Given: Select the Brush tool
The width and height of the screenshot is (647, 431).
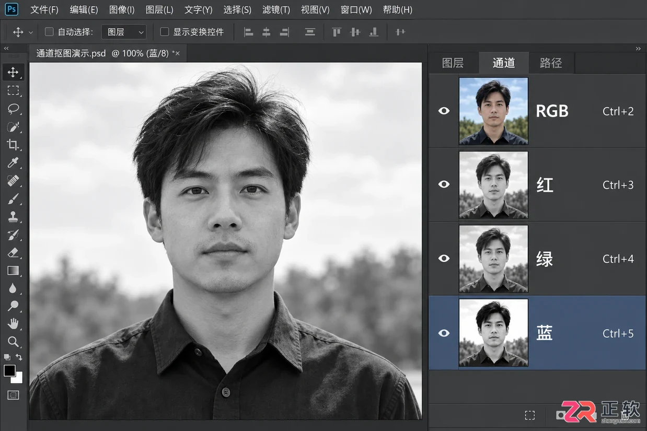Looking at the screenshot, I should [14, 199].
